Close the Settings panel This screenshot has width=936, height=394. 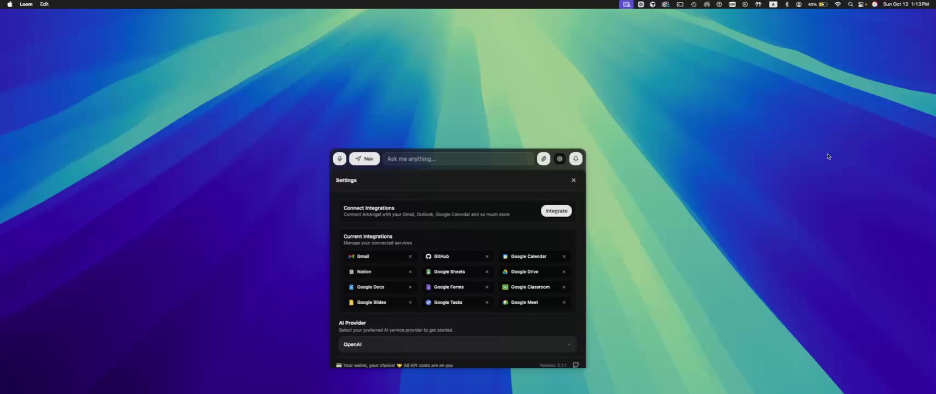pyautogui.click(x=574, y=180)
